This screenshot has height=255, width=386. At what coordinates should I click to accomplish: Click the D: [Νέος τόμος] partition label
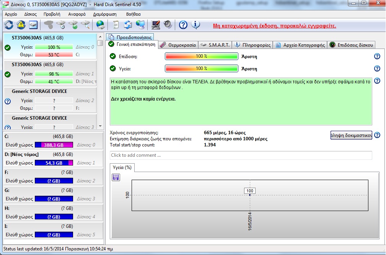[22, 154]
